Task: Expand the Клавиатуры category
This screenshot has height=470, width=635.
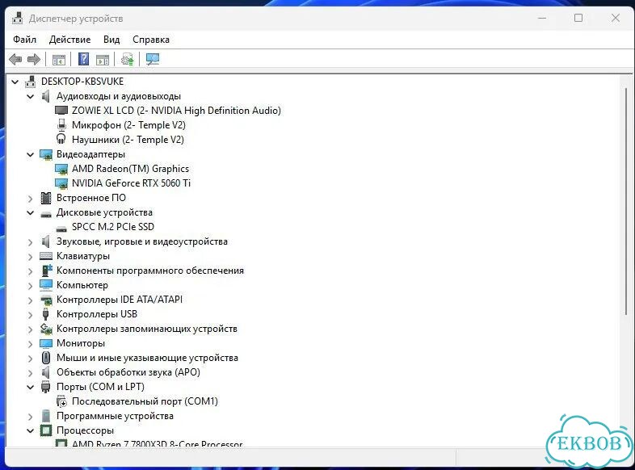Action: [x=31, y=257]
